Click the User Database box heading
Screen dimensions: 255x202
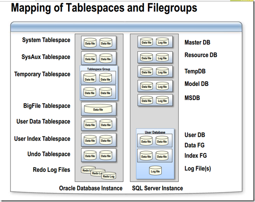pos(155,132)
